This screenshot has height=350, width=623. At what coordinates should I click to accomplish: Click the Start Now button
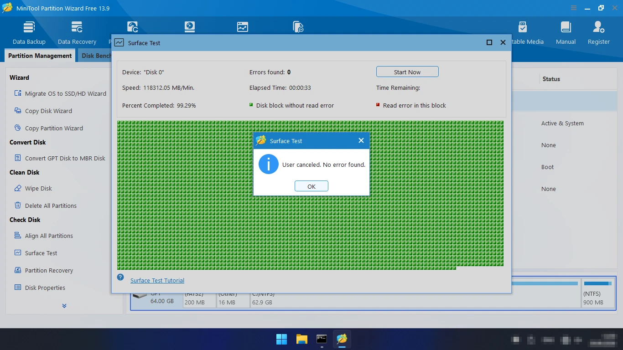click(x=407, y=72)
